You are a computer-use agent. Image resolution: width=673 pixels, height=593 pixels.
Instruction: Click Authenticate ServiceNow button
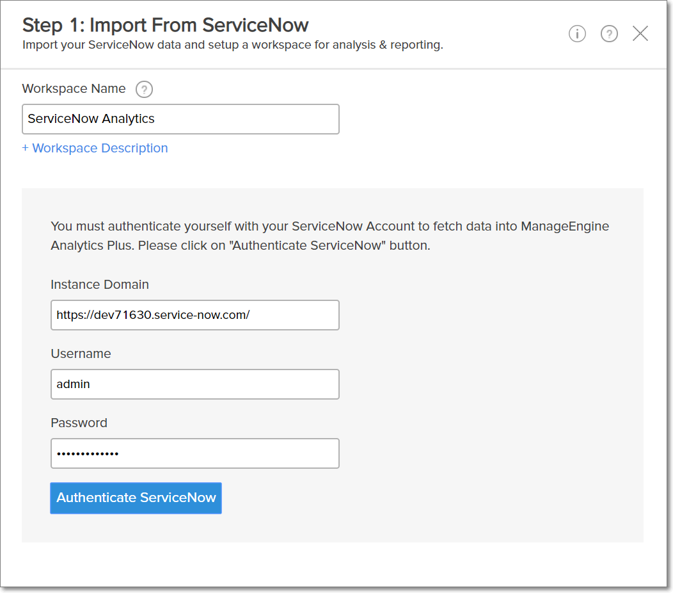coord(136,498)
